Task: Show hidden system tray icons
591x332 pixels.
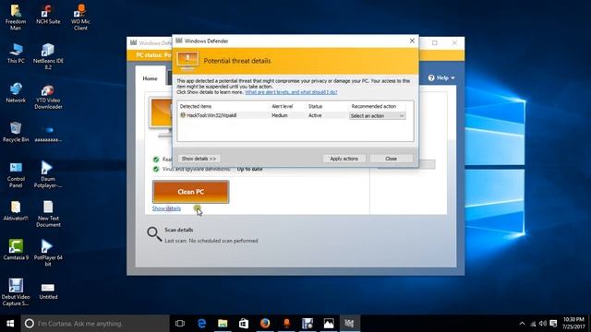Action: [x=522, y=324]
